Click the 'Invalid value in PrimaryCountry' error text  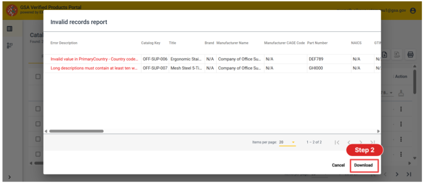(x=94, y=59)
